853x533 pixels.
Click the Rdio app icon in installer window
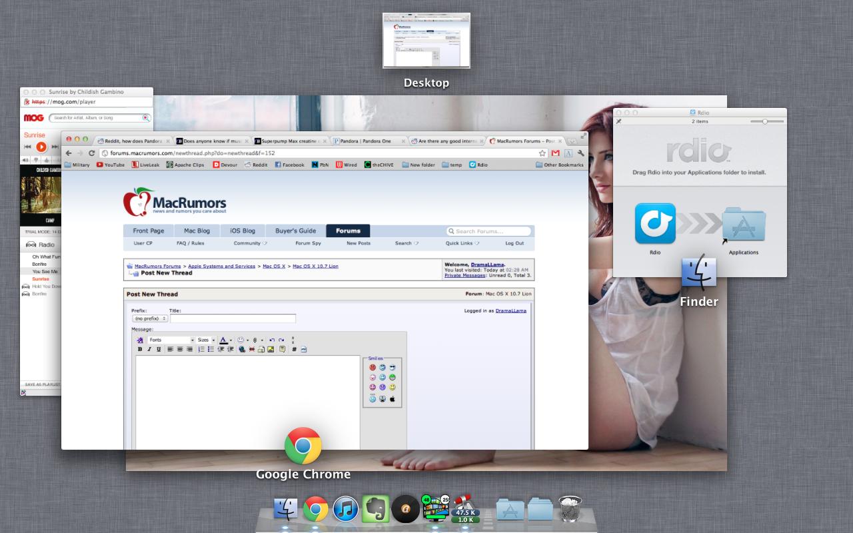pyautogui.click(x=655, y=224)
